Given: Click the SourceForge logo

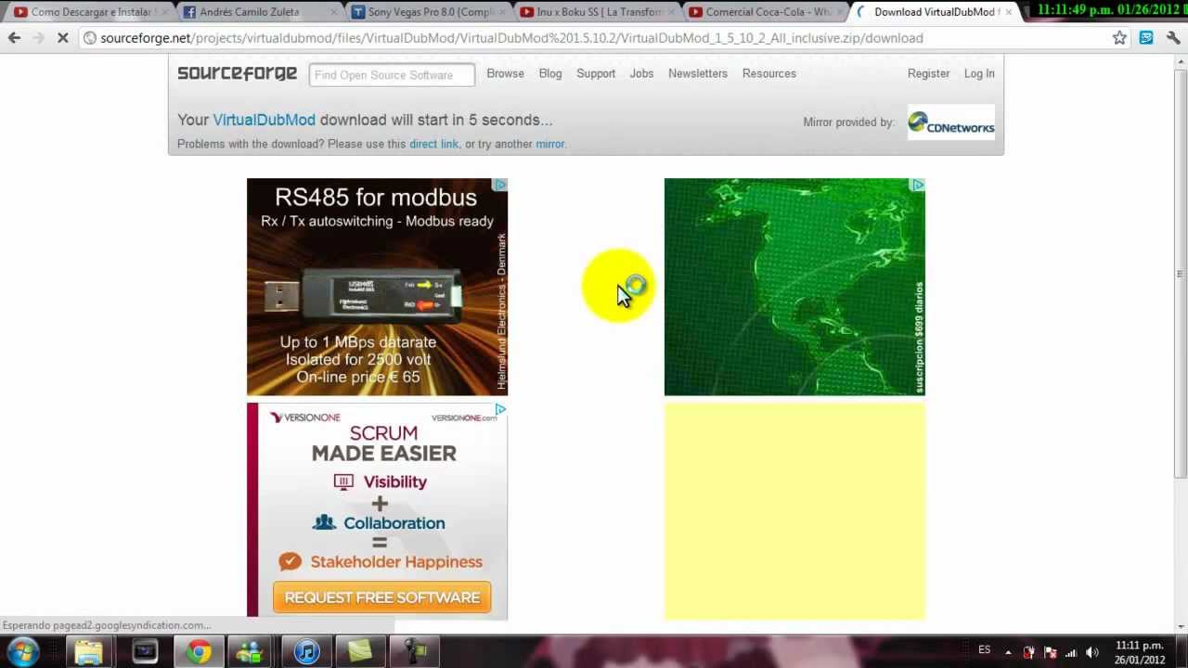Looking at the screenshot, I should pos(237,73).
